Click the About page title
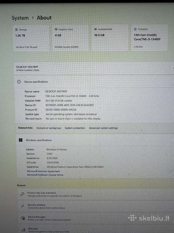This screenshot has height=233, width=174. point(44,18)
